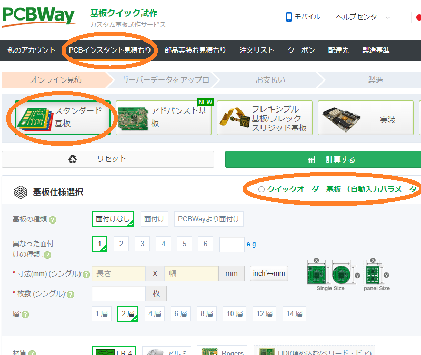421x355 pixels.
Task: Open PCBインスタント見積もり menu item
Action: [x=110, y=50]
